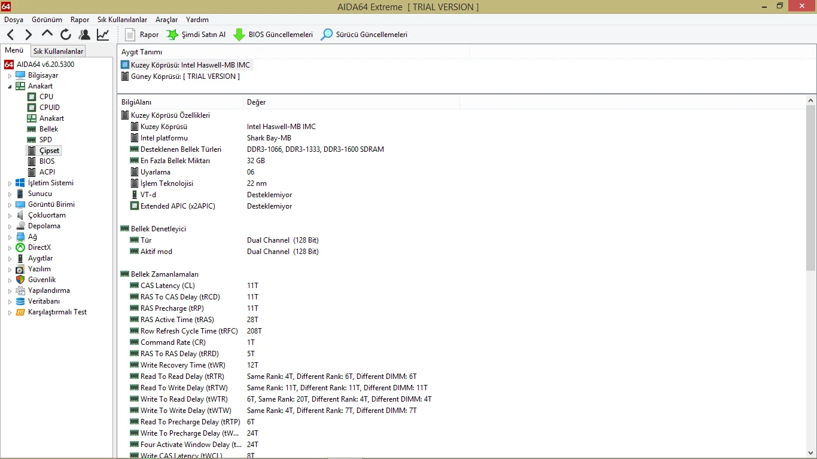Expand the Aygıtlar tree node
This screenshot has width=817, height=459.
click(10, 259)
